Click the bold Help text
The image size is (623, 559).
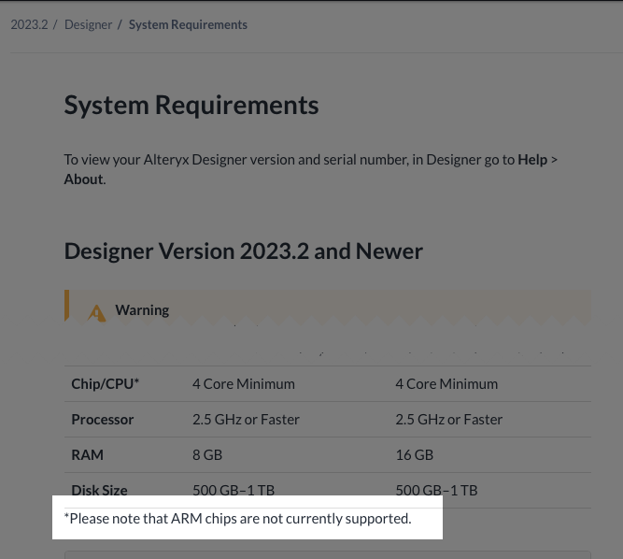click(532, 160)
